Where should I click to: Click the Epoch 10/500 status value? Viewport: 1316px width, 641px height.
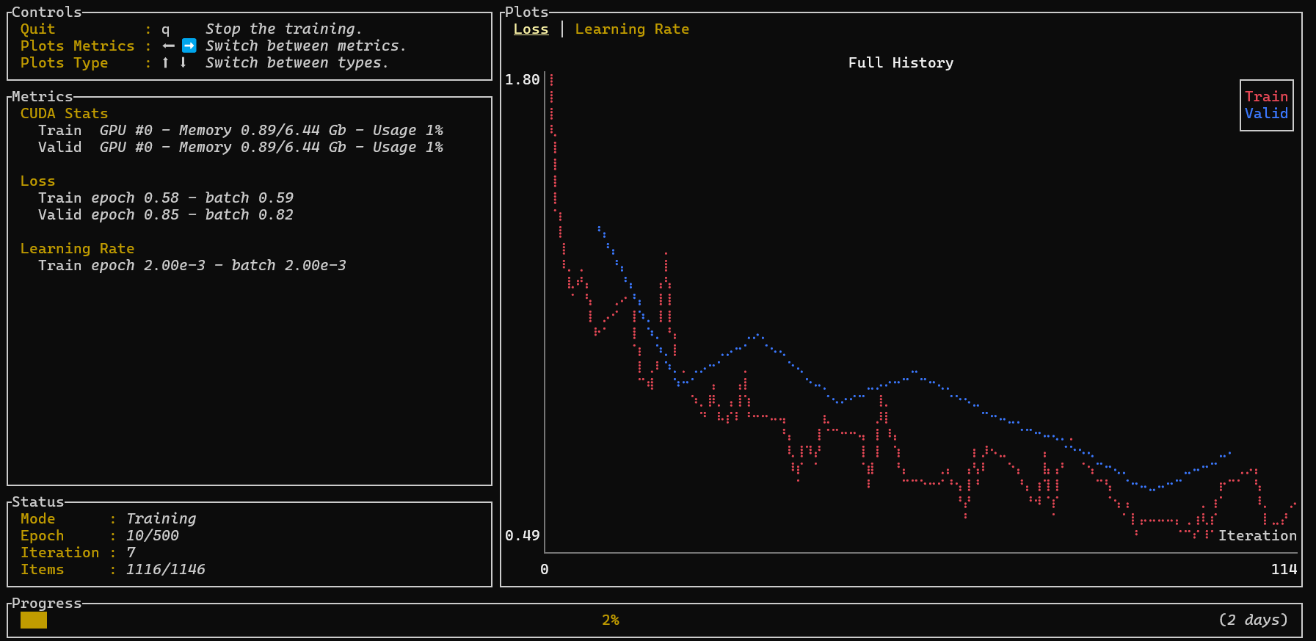click(x=152, y=536)
